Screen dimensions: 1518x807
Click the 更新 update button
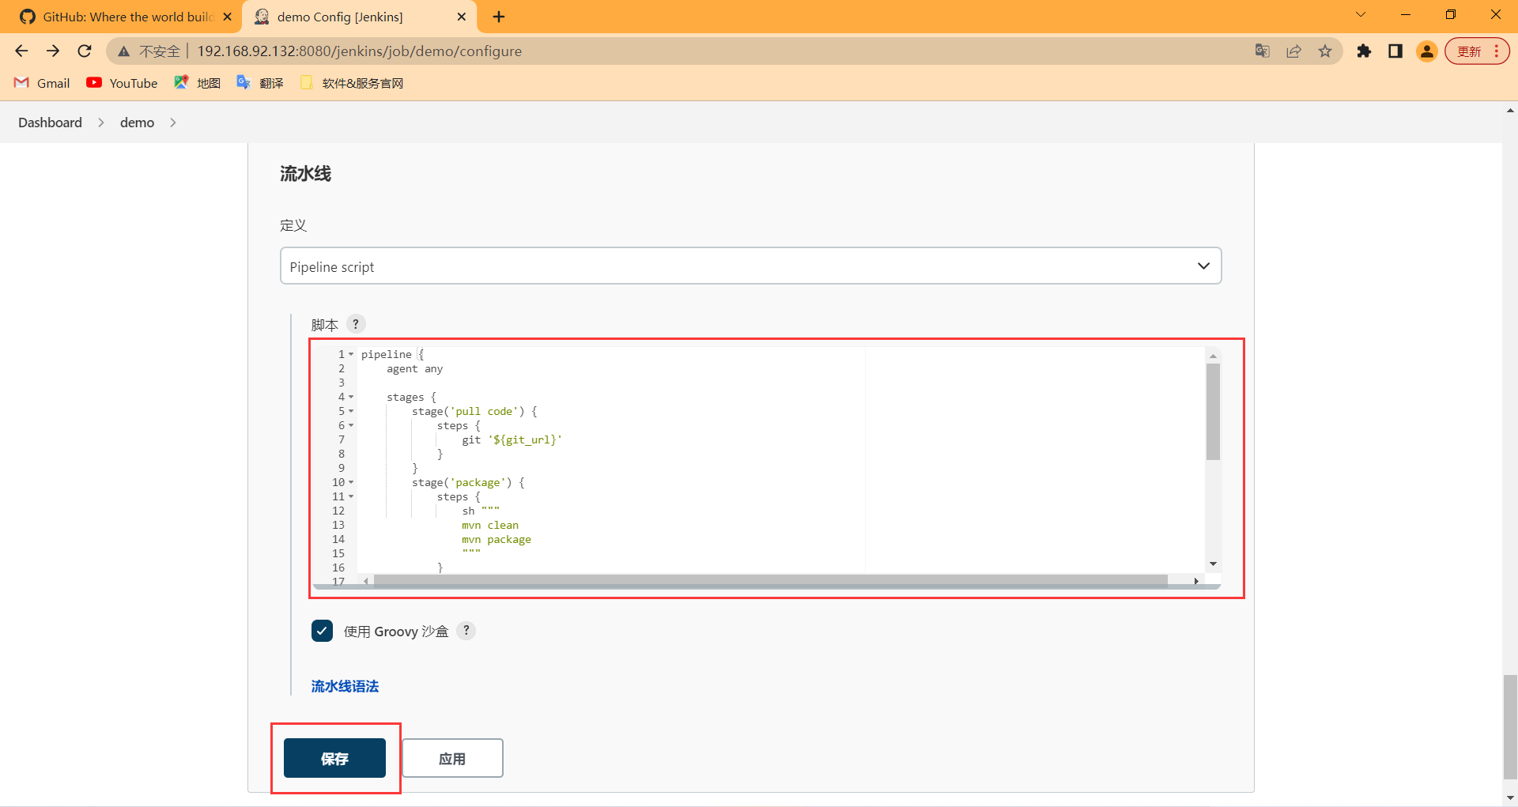(x=1469, y=51)
